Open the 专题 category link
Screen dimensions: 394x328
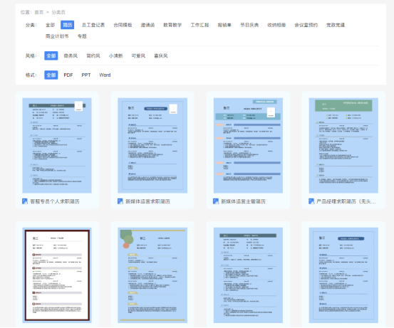coord(82,36)
